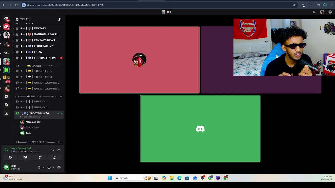Screen dimensions: 335x188
Task: Start an activity from voice panel
Action: tap(40, 157)
